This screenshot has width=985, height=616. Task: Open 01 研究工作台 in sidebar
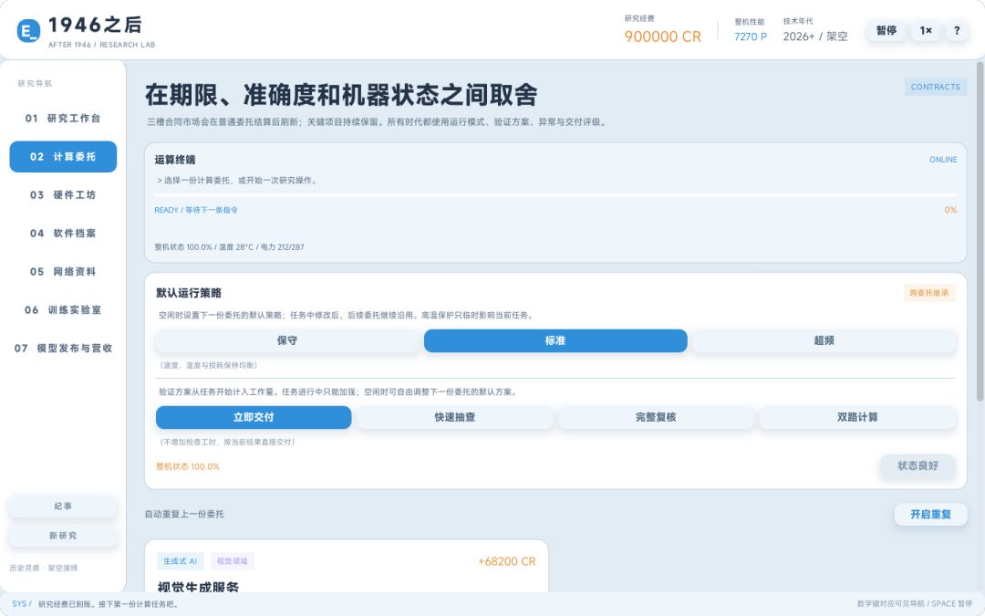(63, 118)
